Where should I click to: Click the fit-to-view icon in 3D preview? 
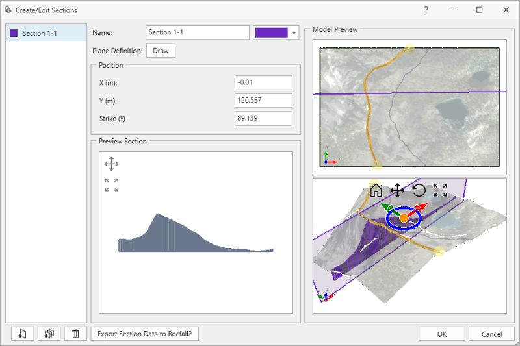point(441,190)
